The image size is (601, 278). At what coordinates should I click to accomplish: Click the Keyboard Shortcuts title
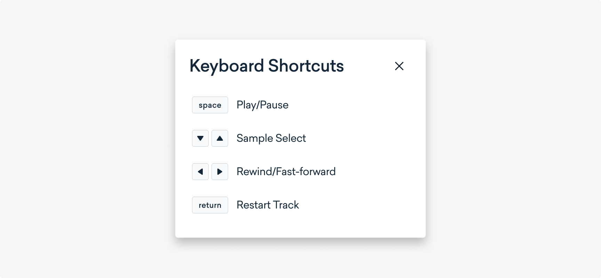[266, 66]
